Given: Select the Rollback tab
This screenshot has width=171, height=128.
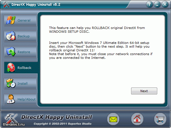Looking at the screenshot, I should (x=21, y=68).
